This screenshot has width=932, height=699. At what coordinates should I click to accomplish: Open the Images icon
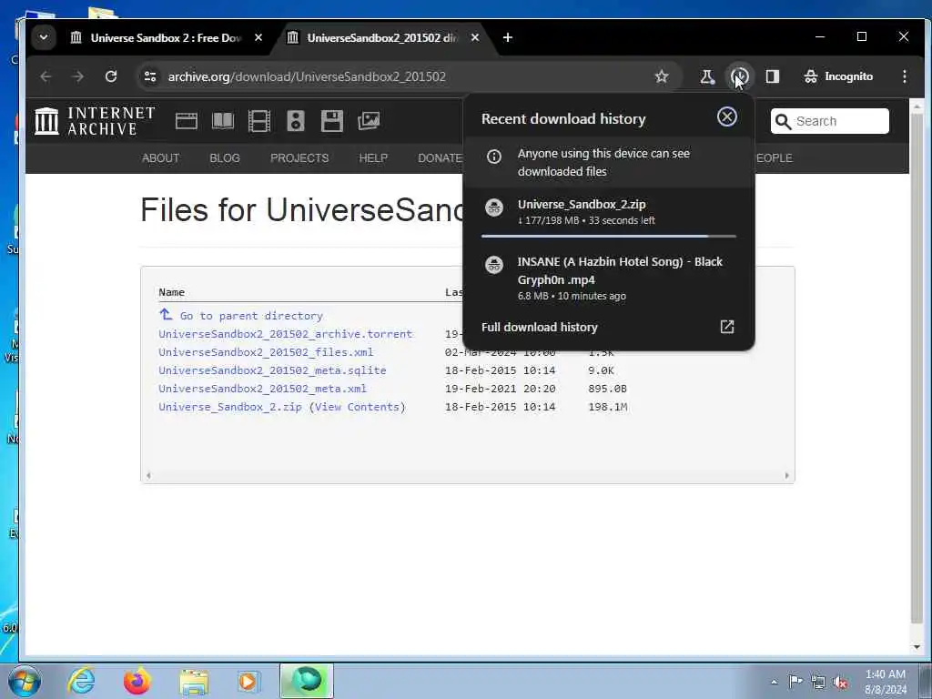pyautogui.click(x=369, y=121)
